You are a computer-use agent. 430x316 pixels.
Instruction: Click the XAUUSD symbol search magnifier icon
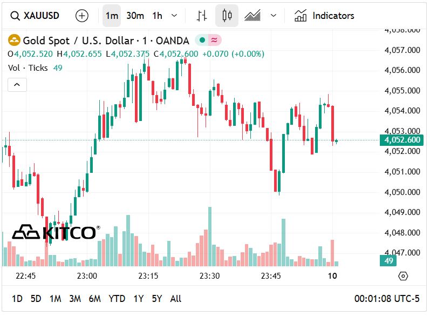tap(15, 16)
